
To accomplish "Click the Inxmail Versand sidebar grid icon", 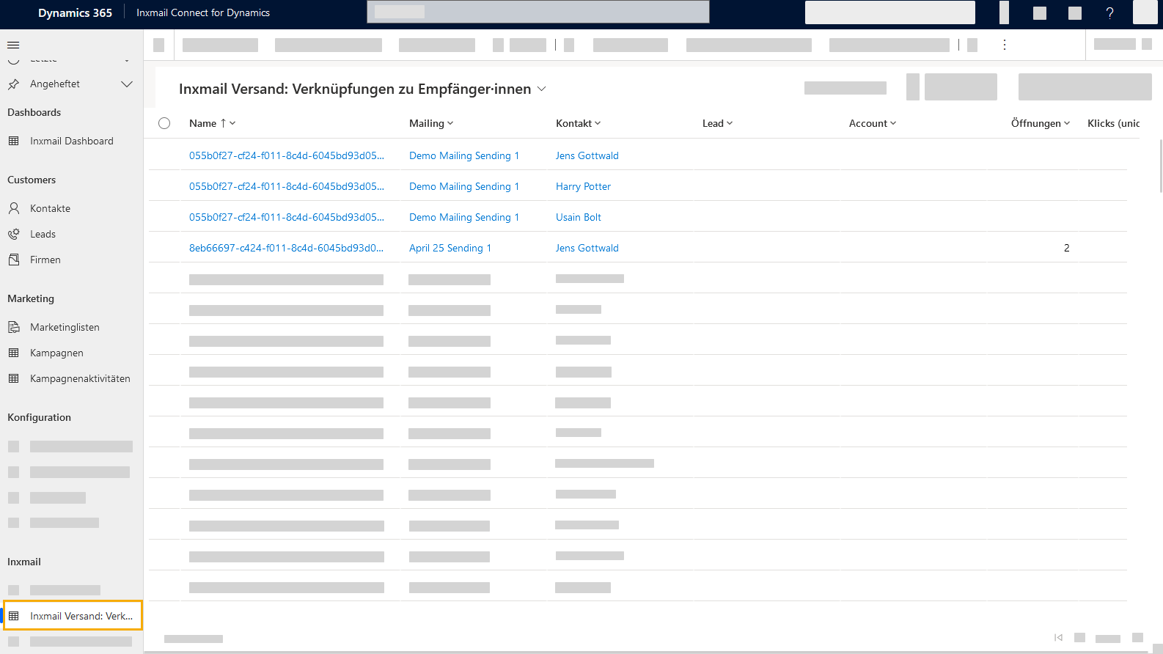I will tap(13, 616).
